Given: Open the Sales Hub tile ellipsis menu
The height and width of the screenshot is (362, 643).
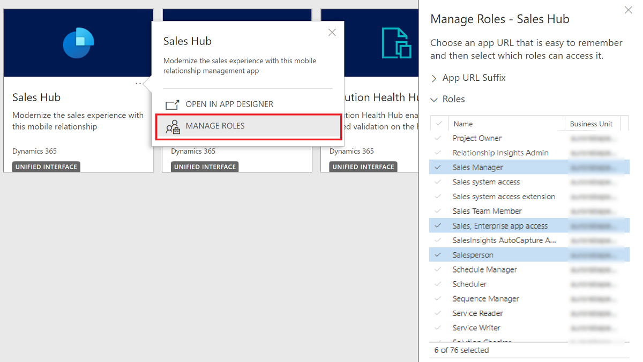Looking at the screenshot, I should coord(138,84).
